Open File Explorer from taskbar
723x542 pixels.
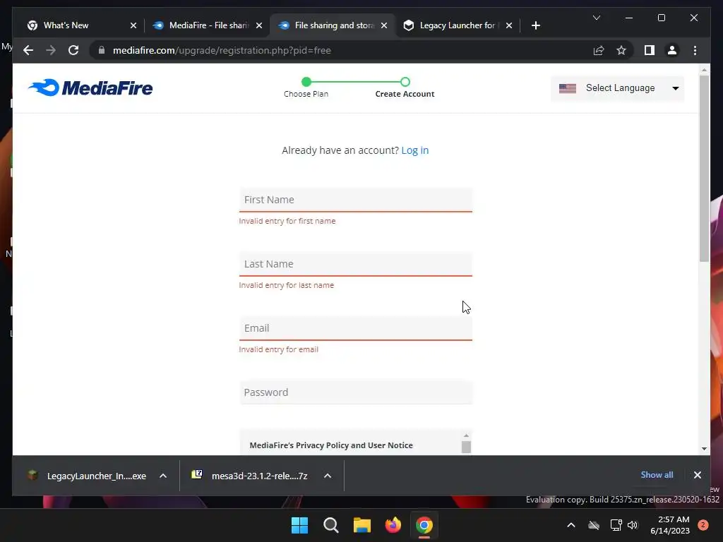(362, 525)
